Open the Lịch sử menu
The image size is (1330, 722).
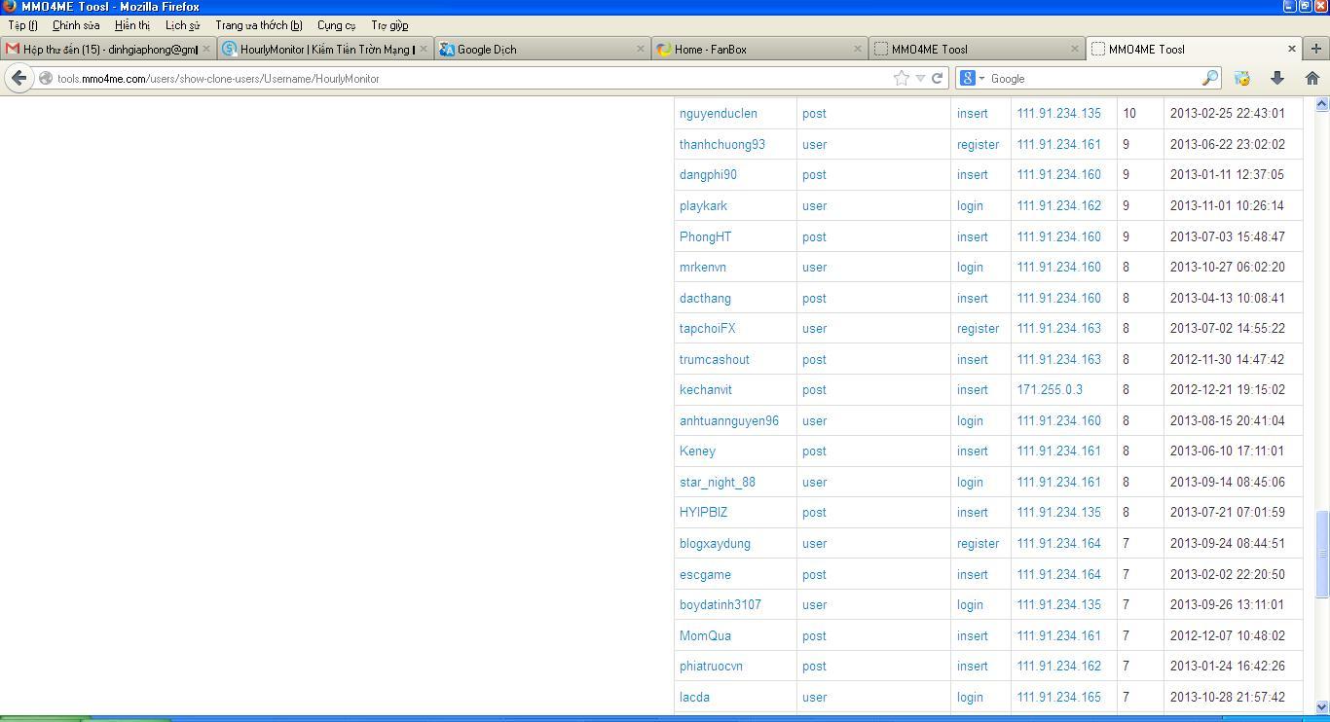[182, 25]
